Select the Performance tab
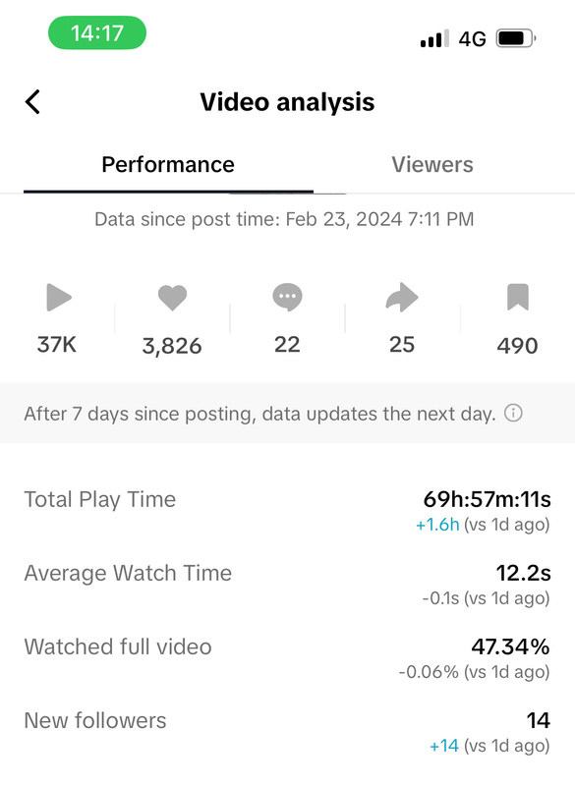The image size is (575, 787). point(168,165)
